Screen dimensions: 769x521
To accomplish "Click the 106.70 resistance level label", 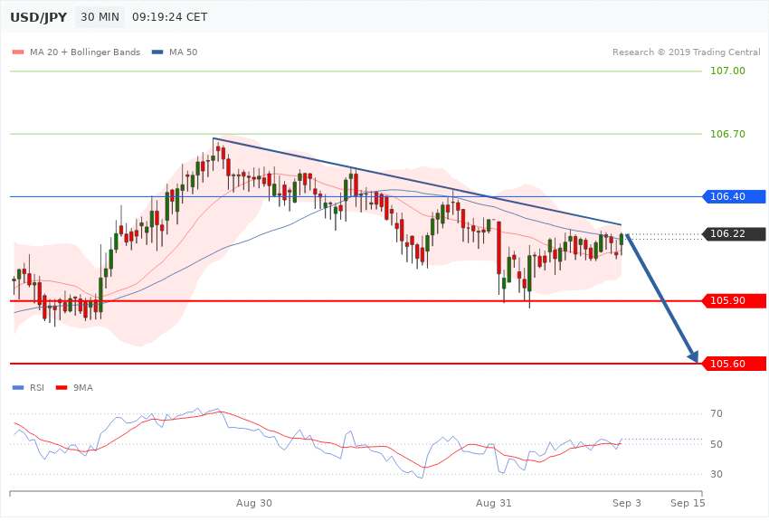I will click(727, 134).
